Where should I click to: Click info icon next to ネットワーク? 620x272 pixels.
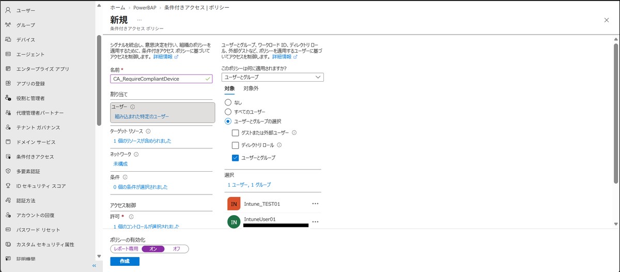(136, 154)
